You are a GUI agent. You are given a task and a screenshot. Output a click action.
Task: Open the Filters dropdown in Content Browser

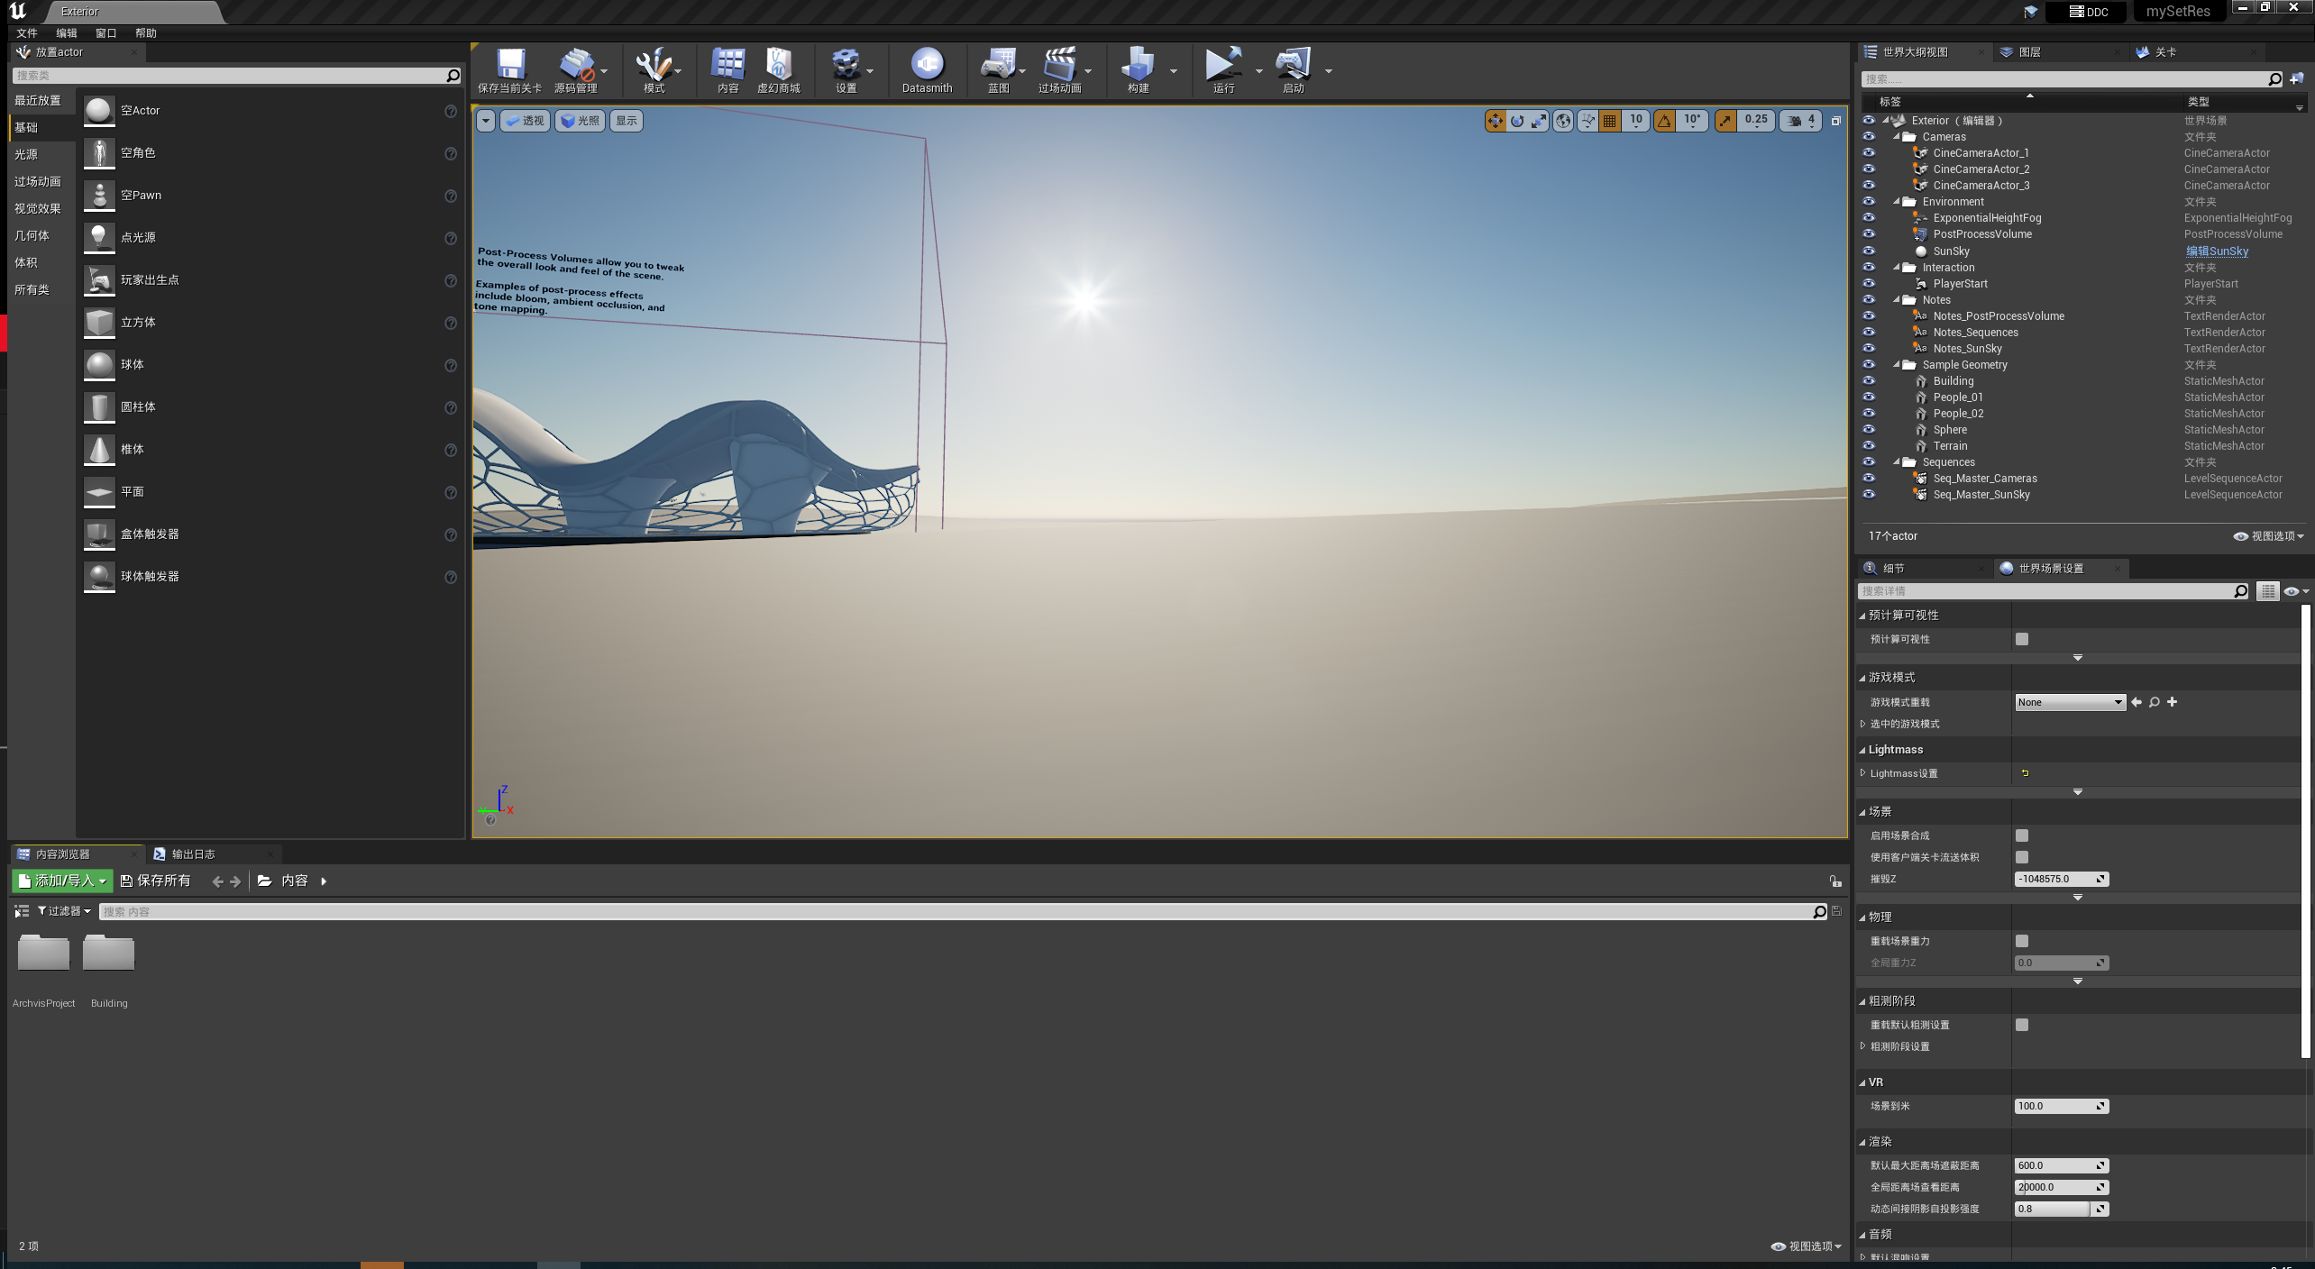(x=64, y=911)
